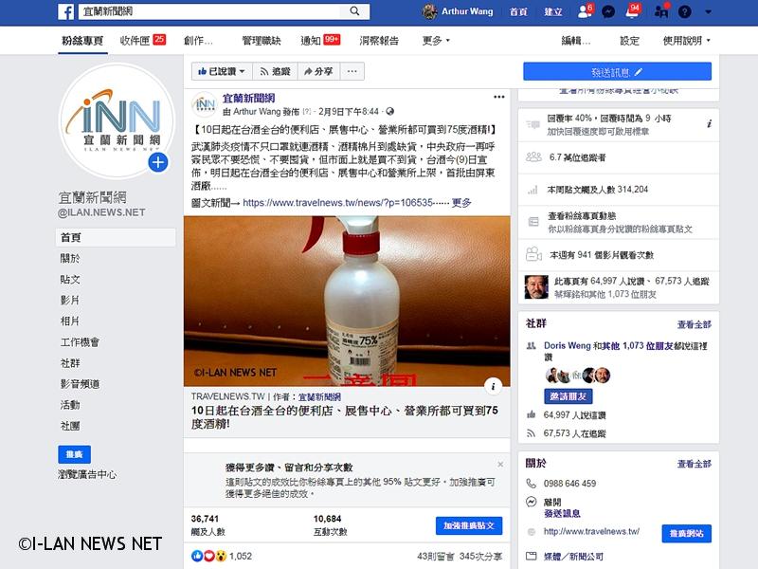Screen dimensions: 758x569
Task: Click the search magnifier icon
Action: click(x=355, y=11)
